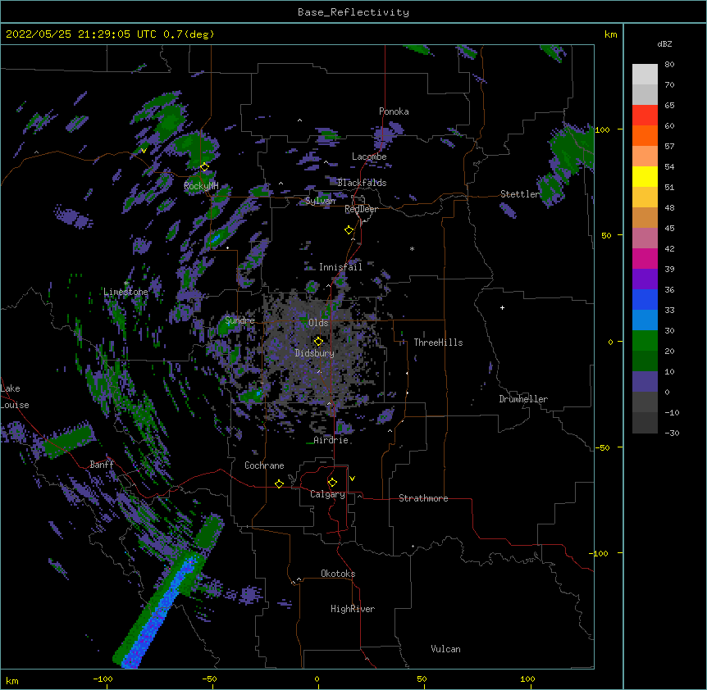
Task: Click the asterisk marker above Limestone label
Action: pyautogui.click(x=126, y=284)
